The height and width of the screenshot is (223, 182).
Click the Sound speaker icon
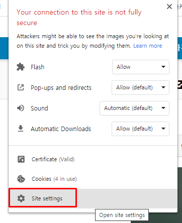point(21,108)
